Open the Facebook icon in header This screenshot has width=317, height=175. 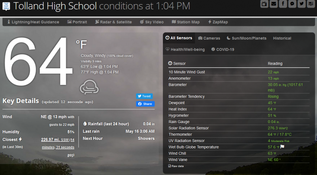click(283, 3)
